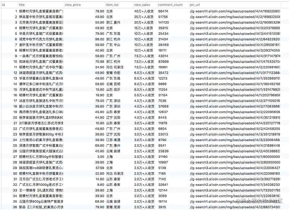289x210 pixels.
Task: Click the price cell 78.90 in row 1
Action: (x=100, y=11)
